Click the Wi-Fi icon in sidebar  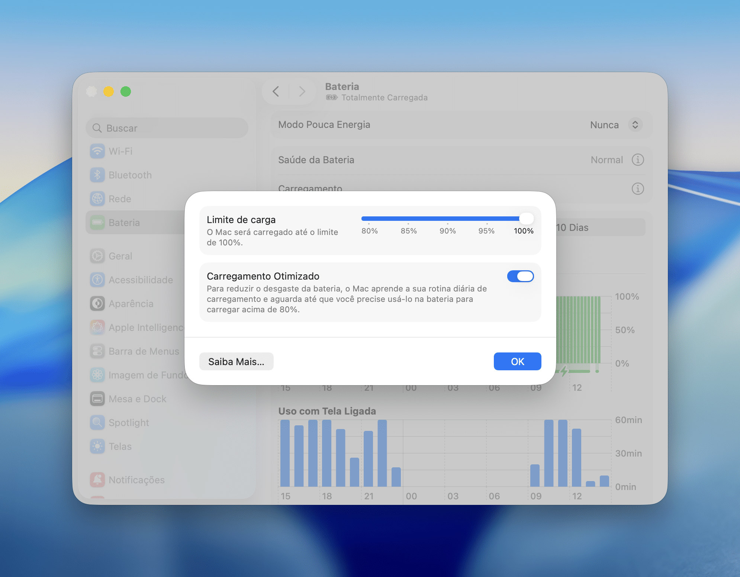click(x=97, y=151)
